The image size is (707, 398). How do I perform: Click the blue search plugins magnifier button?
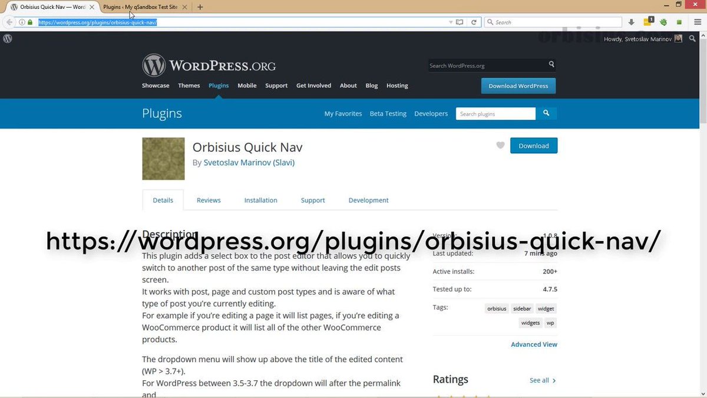click(546, 114)
